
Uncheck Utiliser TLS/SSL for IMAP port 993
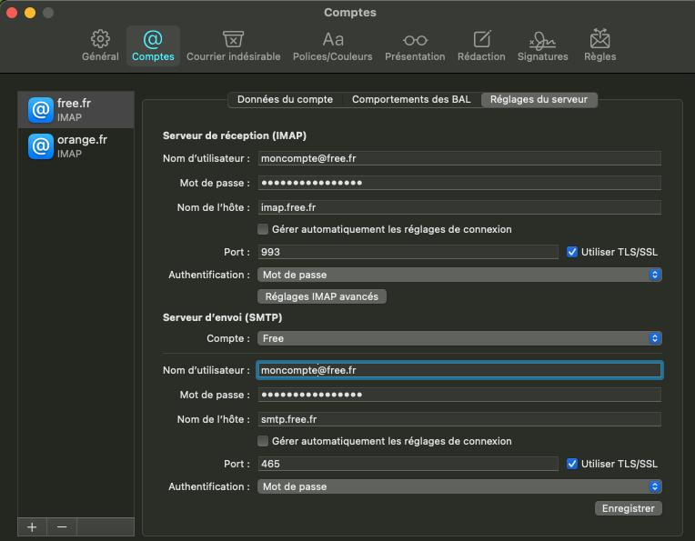(572, 252)
